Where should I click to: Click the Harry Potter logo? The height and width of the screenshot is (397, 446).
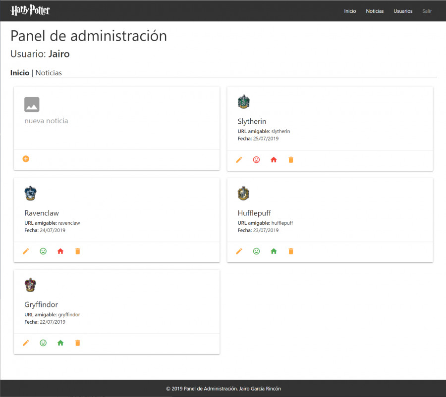[30, 11]
